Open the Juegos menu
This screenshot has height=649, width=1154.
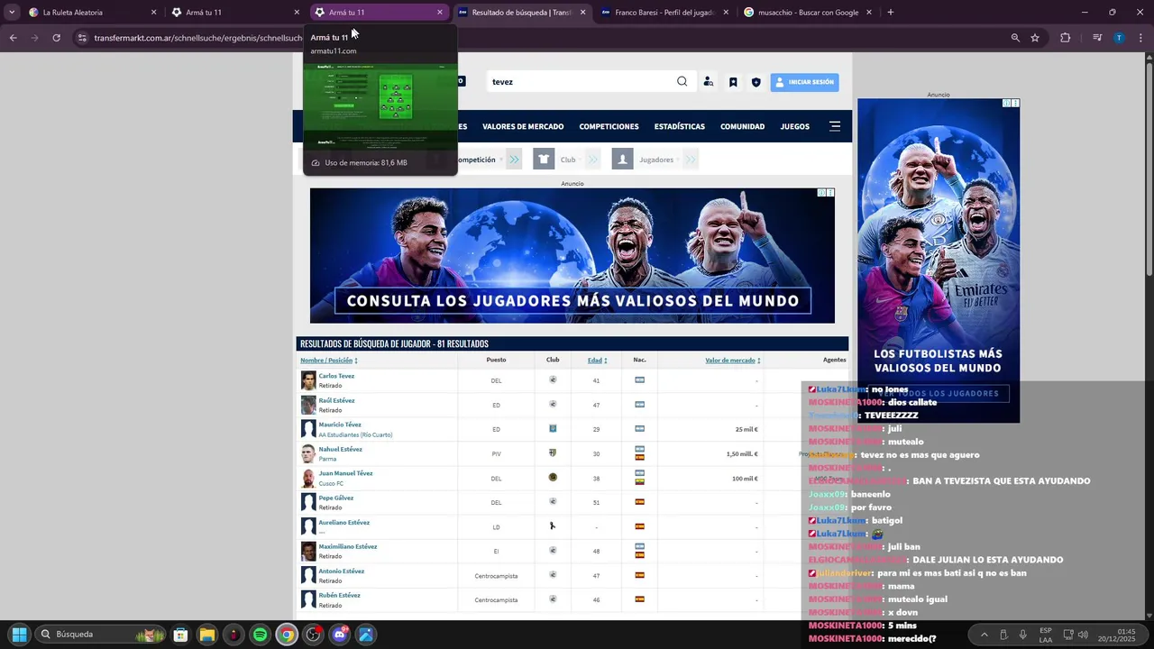[794, 126]
